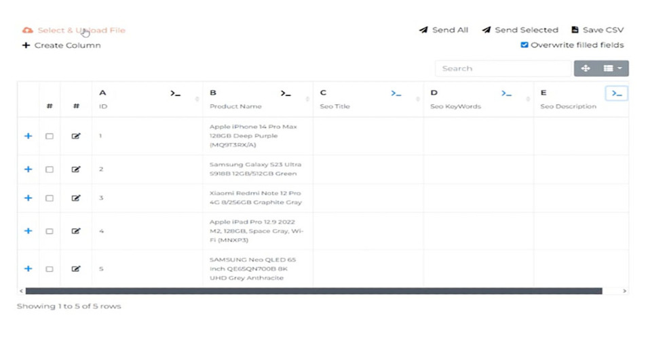This screenshot has height=339, width=648.
Task: Click the Select & Upload File link
Action: (x=73, y=30)
